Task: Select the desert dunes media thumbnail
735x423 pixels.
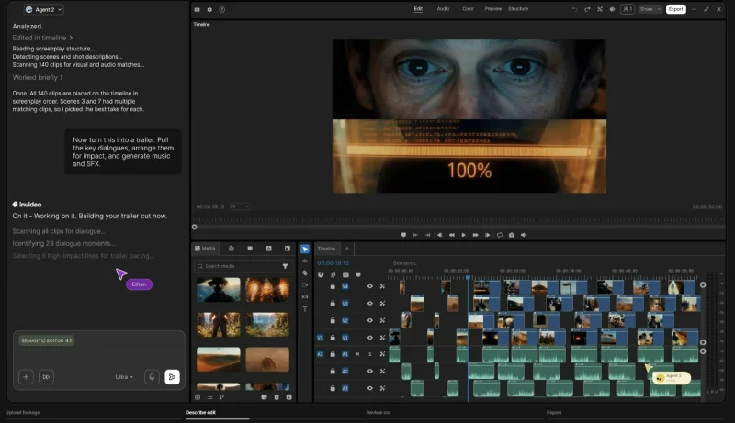Action: [x=219, y=359]
